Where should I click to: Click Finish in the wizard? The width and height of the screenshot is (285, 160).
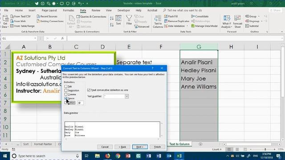point(157,147)
